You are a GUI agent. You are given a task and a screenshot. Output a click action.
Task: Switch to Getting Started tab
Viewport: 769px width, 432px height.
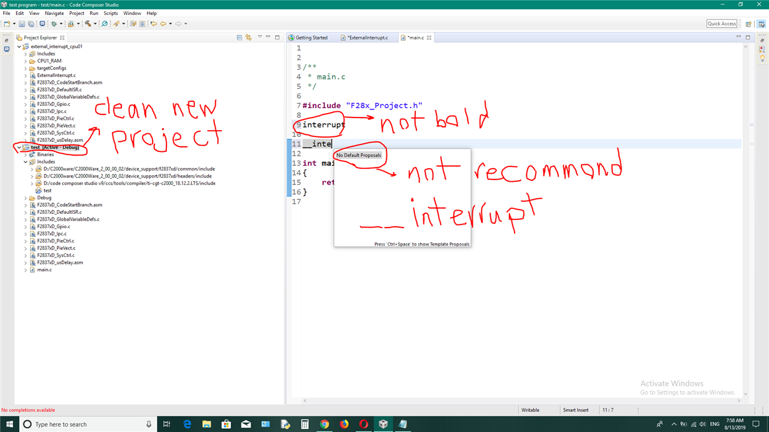point(308,38)
